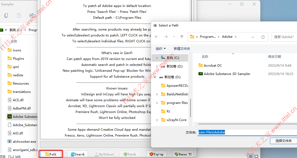Click the Search button in GenP
297x158 pixels.
click(78, 154)
